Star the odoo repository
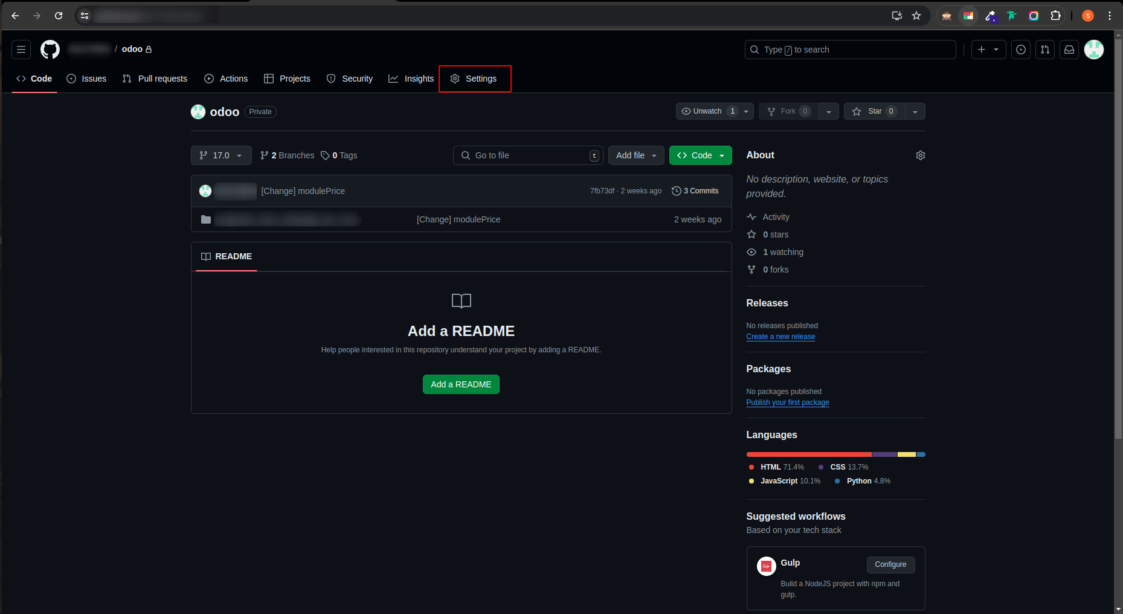This screenshot has height=614, width=1123. coord(874,111)
